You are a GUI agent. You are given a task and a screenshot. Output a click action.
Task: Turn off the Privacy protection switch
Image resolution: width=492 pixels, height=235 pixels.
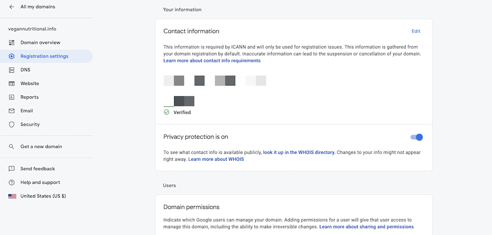(x=417, y=137)
